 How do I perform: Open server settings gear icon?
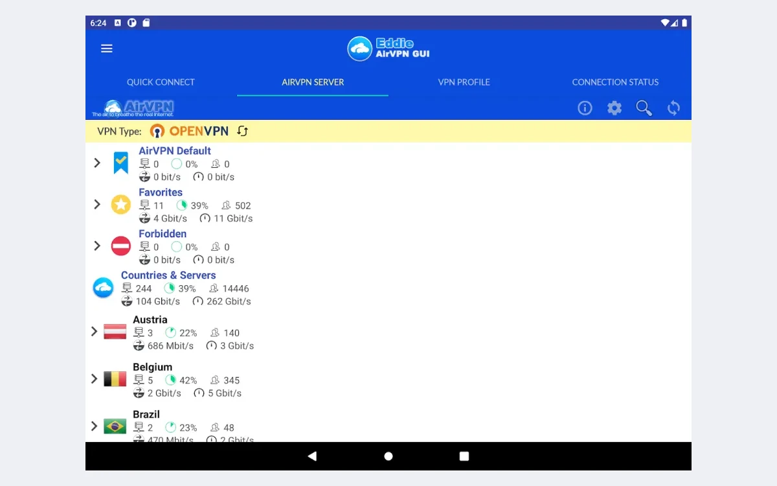pos(614,108)
